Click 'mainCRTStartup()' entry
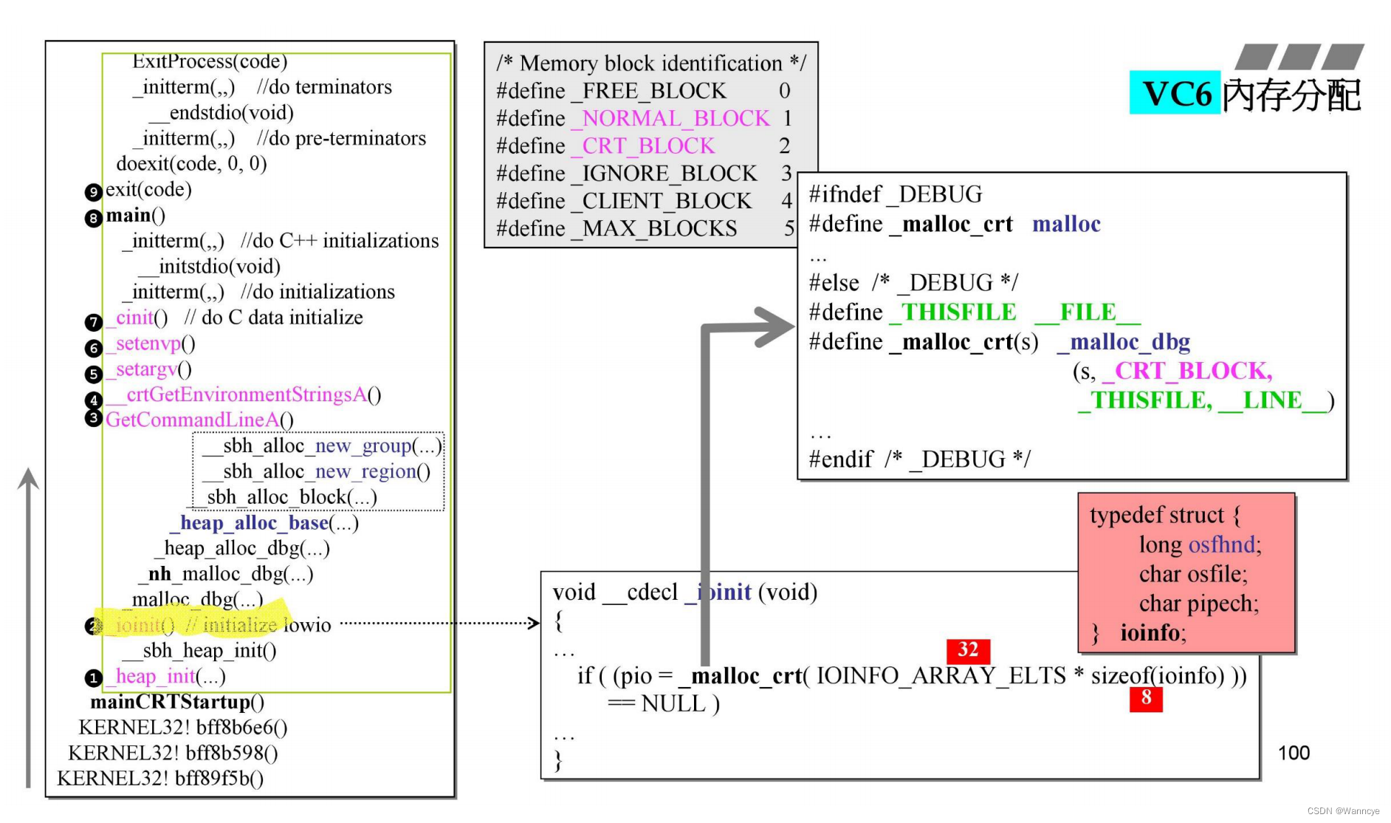The width and height of the screenshot is (1391, 823). pos(177,702)
